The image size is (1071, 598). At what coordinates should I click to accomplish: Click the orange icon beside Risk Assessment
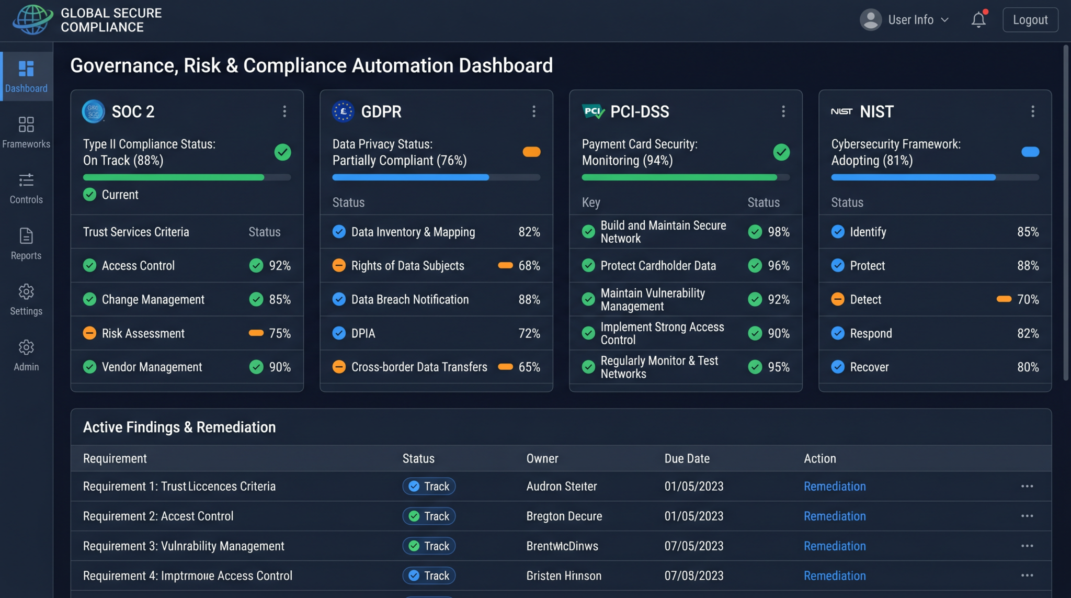[x=90, y=333]
